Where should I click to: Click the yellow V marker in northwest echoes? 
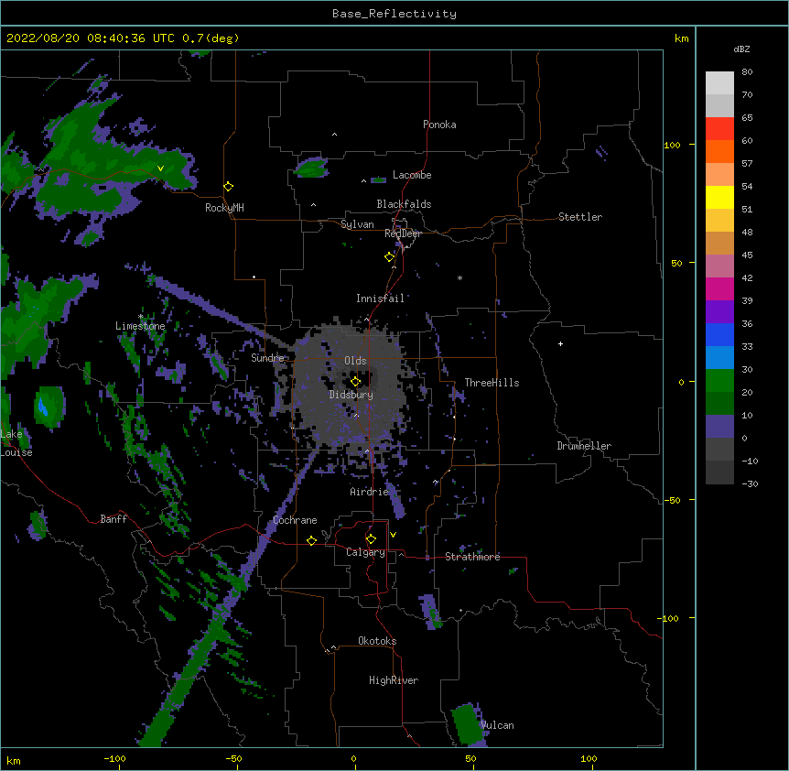tap(160, 168)
